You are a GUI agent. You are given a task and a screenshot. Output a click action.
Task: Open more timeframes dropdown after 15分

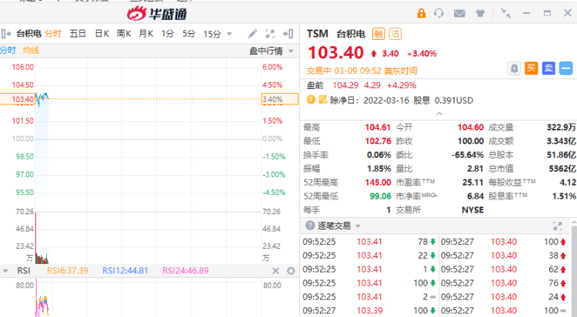point(229,35)
